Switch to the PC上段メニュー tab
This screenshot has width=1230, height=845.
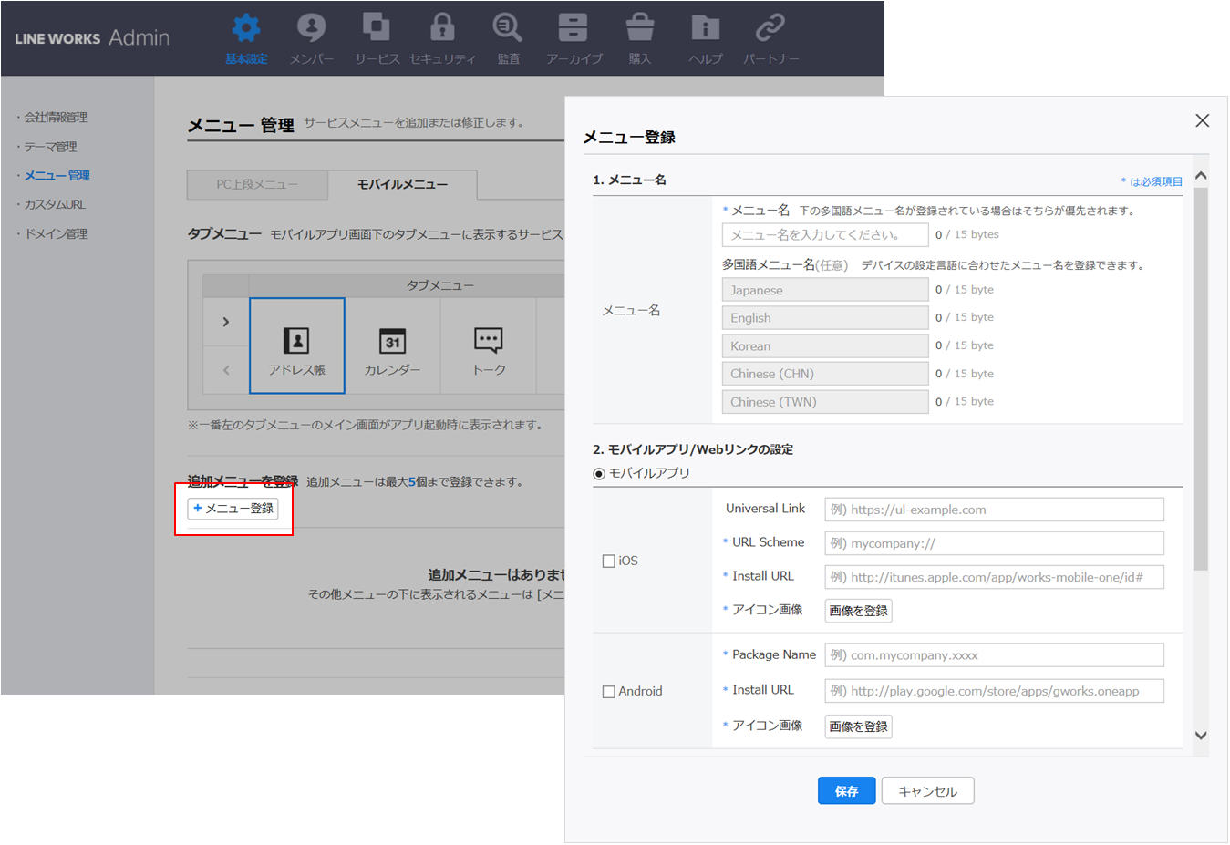point(257,184)
